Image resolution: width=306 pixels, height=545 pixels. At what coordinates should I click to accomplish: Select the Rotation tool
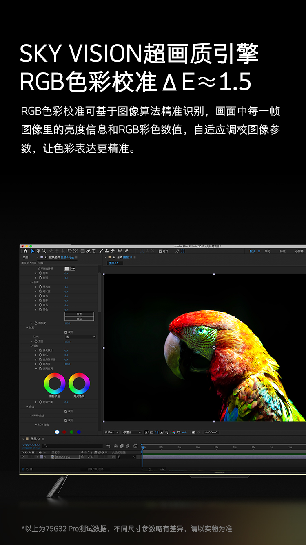click(x=70, y=251)
